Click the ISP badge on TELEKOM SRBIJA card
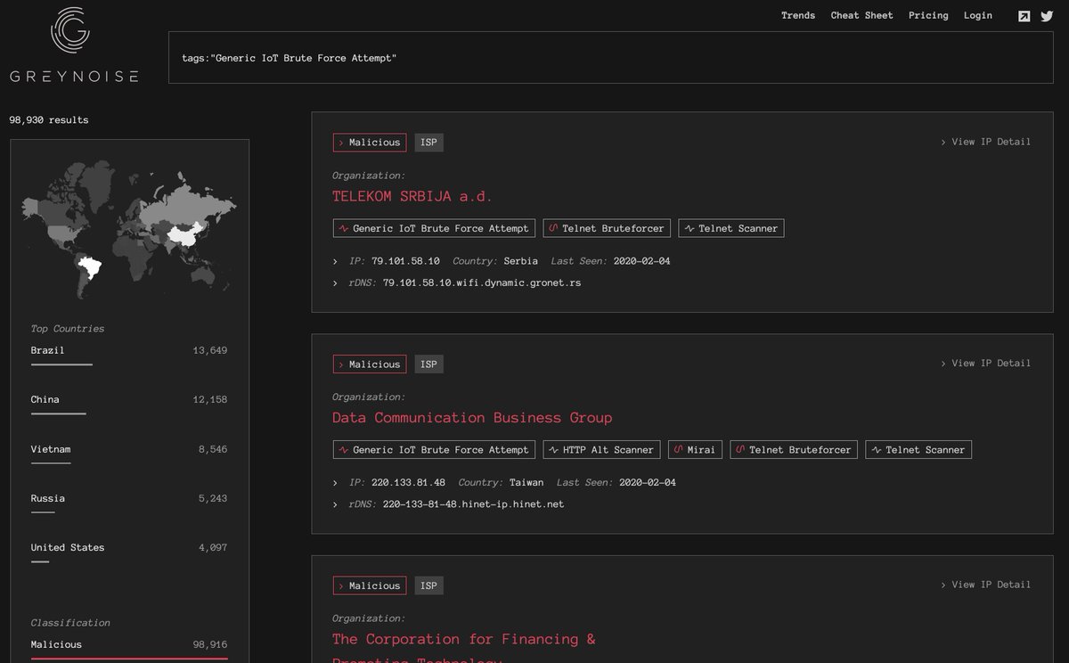The width and height of the screenshot is (1069, 663). [428, 143]
